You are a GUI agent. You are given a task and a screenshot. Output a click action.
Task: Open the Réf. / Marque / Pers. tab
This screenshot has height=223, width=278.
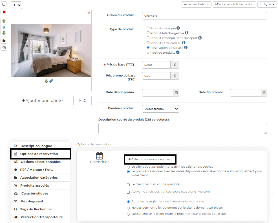(x=40, y=170)
